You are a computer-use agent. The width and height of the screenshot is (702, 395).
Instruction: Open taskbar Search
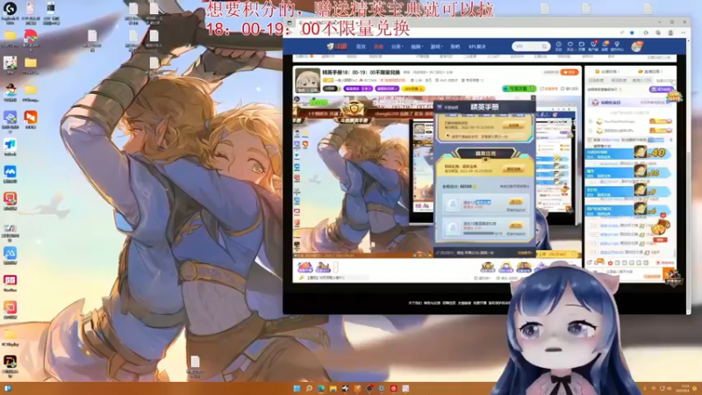309,388
